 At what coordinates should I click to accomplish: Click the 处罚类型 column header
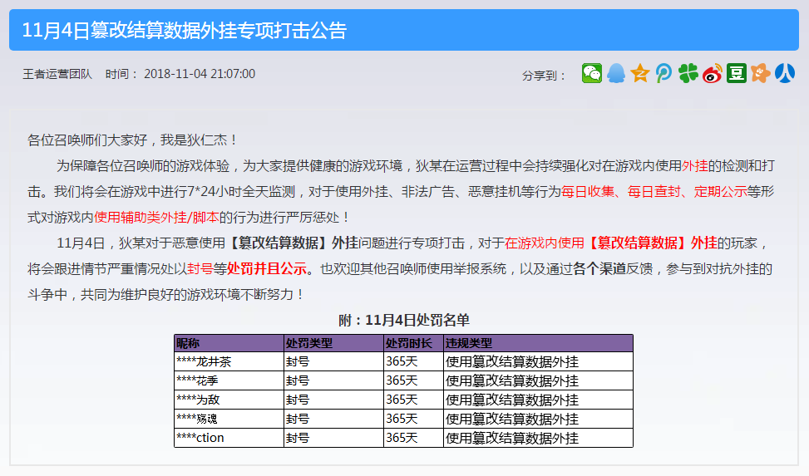tap(333, 343)
